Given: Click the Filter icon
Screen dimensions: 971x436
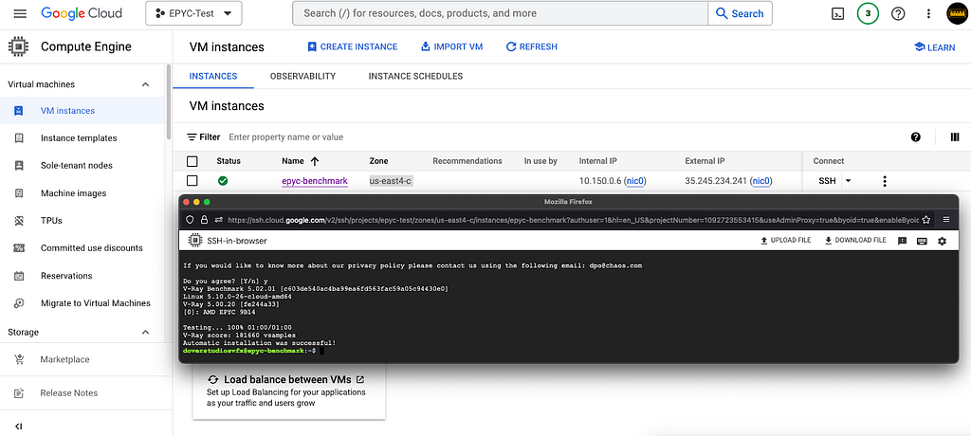Looking at the screenshot, I should pyautogui.click(x=192, y=136).
